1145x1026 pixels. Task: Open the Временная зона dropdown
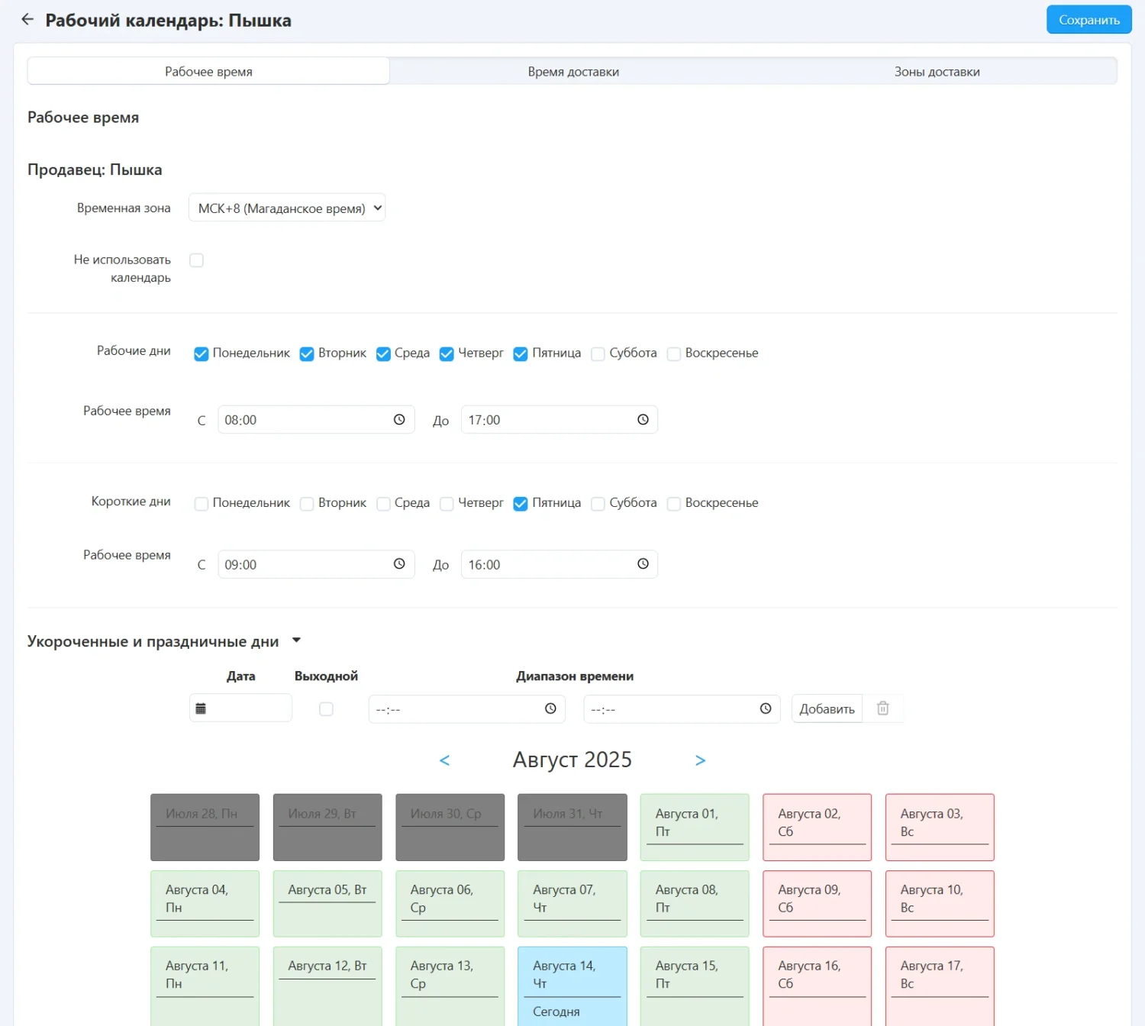click(287, 208)
